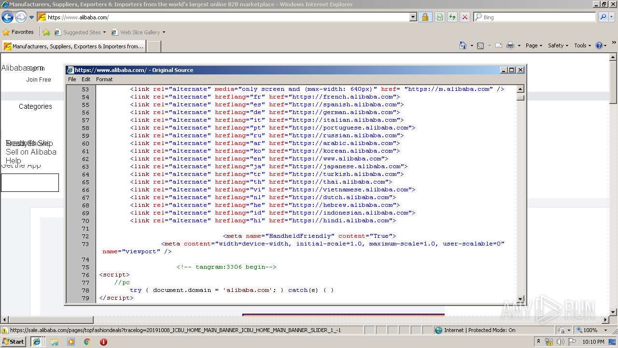Open the Help question mark icon
The image size is (618, 348).
[x=599, y=45]
